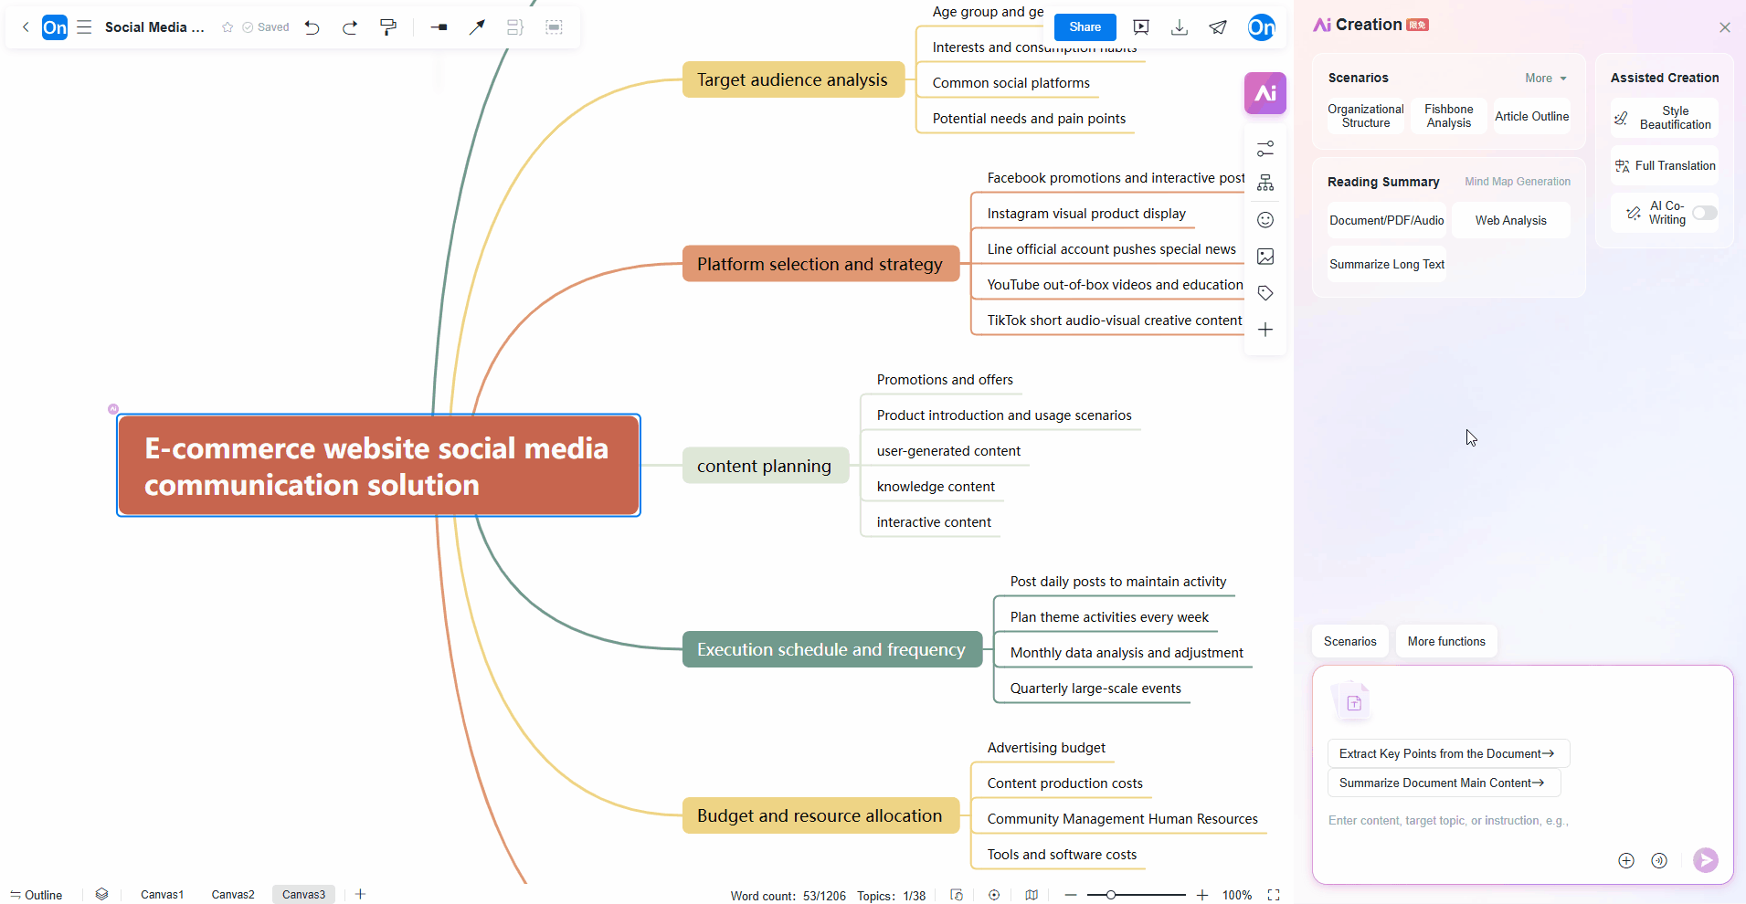Switch to the Canvas2 tab
This screenshot has width=1746, height=904.
(x=232, y=894)
